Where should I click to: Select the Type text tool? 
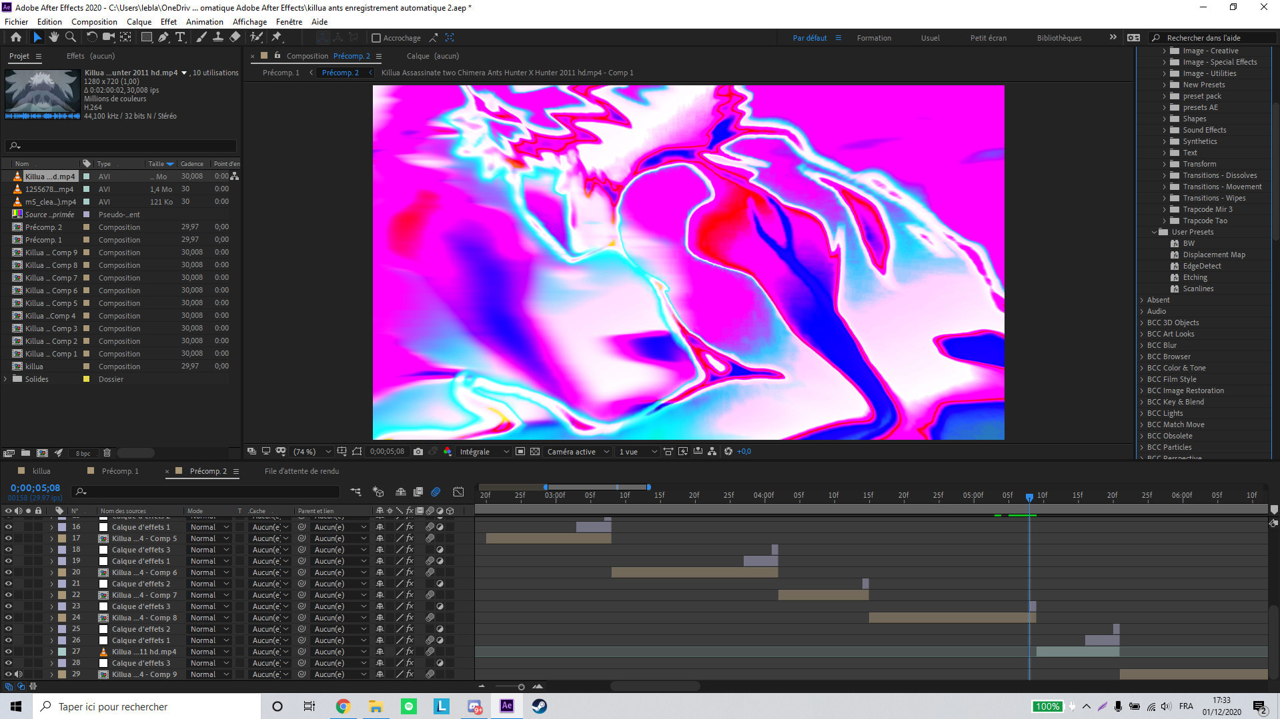pos(180,37)
